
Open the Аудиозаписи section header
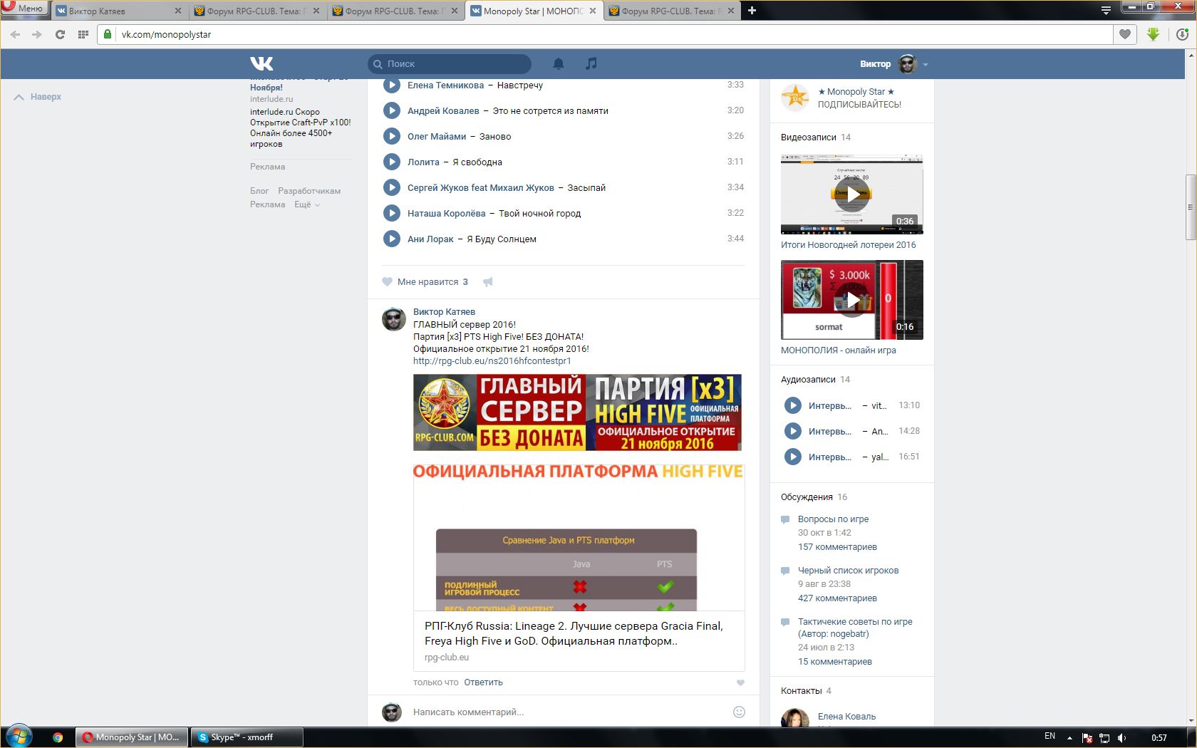tap(816, 380)
